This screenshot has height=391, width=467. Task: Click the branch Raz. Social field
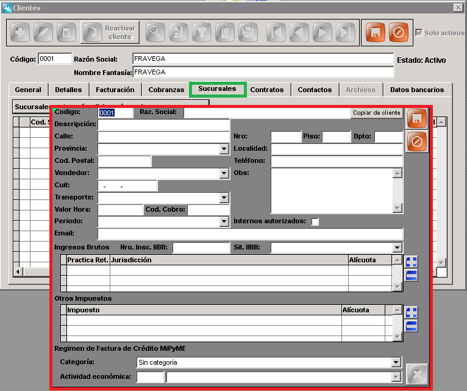pyautogui.click(x=267, y=113)
